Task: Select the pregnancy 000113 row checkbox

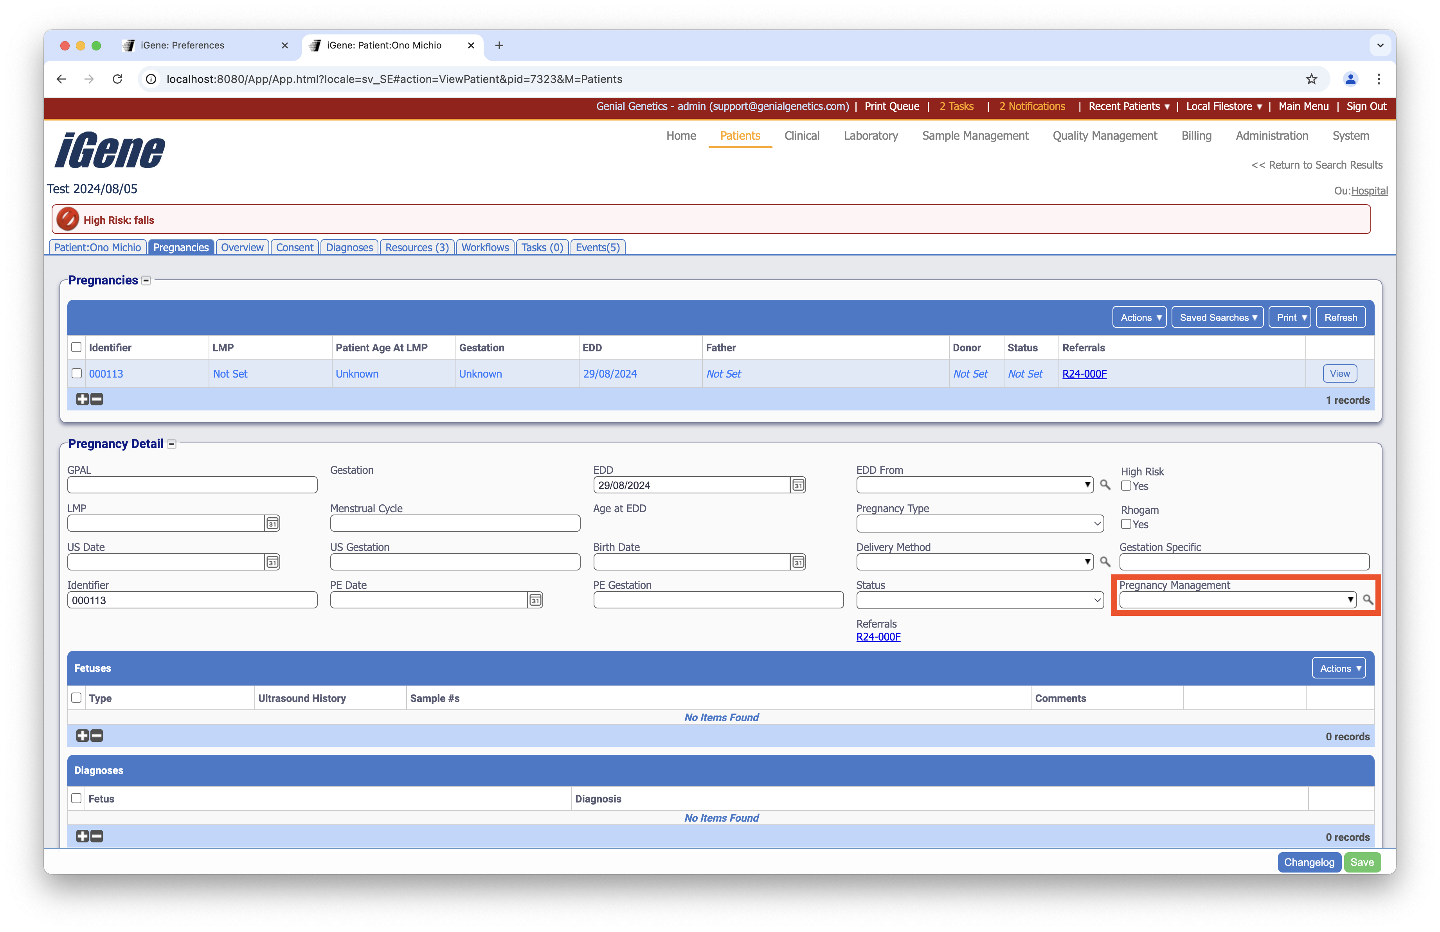Action: click(76, 373)
